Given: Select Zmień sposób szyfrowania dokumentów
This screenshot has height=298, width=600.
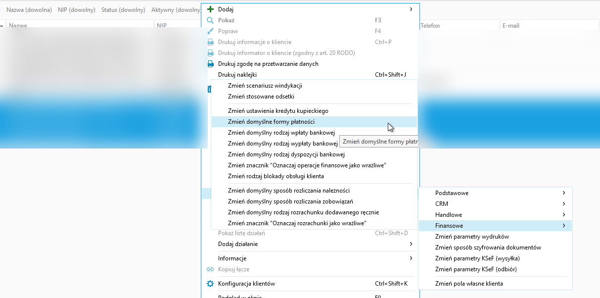Looking at the screenshot, I should click(495, 248).
